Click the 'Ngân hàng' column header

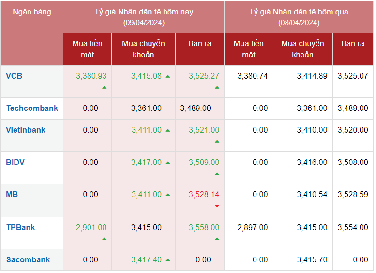tap(32, 12)
